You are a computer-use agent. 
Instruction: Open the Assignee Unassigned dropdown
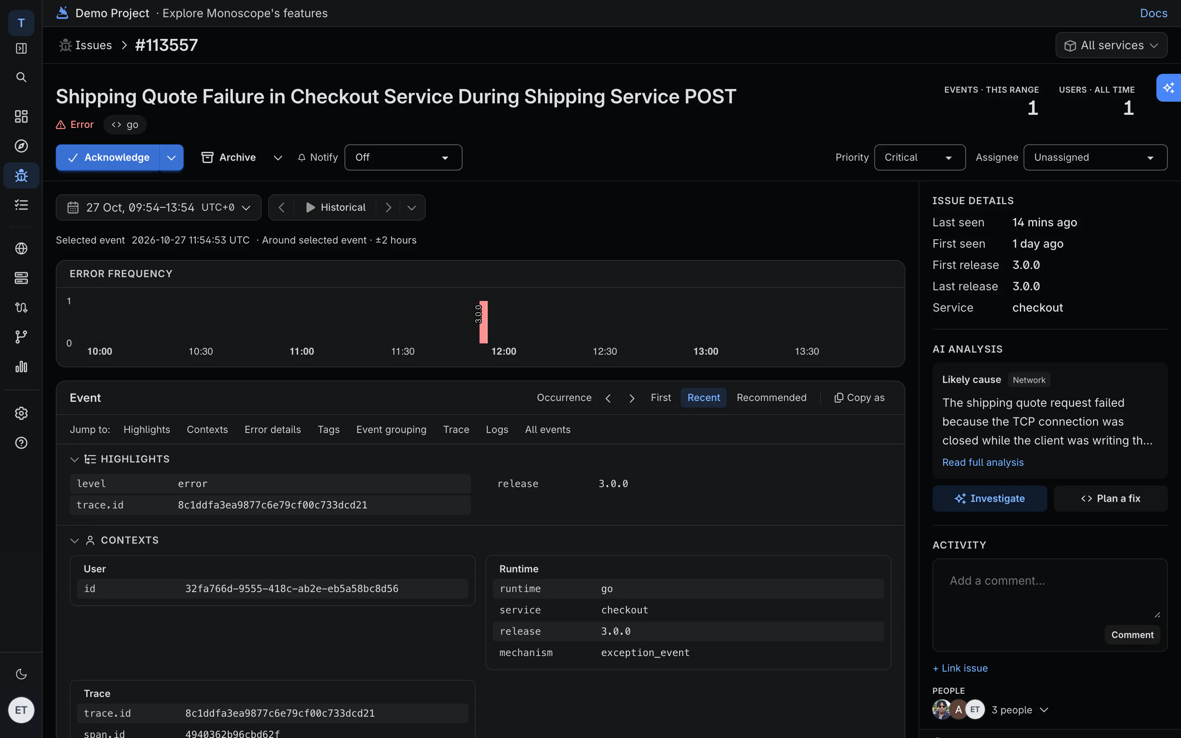(1095, 157)
